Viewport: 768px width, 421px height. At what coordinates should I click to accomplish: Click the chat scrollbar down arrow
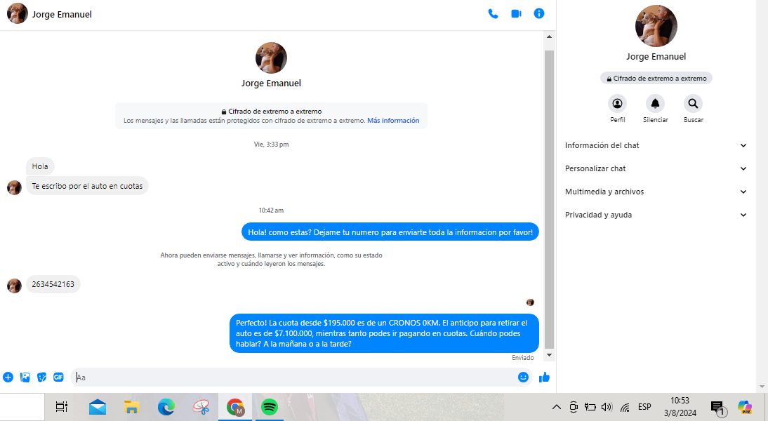point(549,355)
